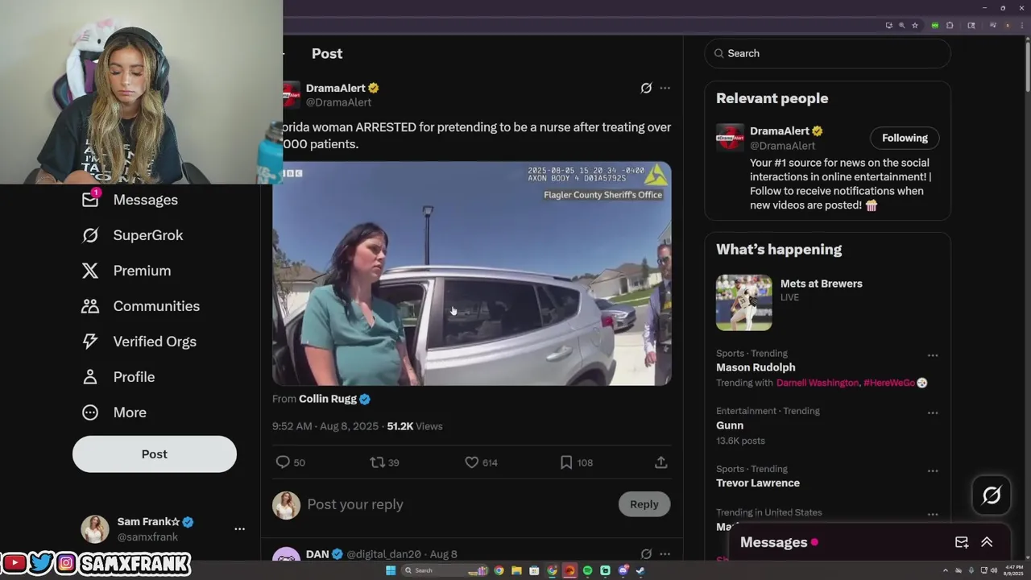Click the browser media control icon
Screen dimensions: 1031x580
(x=993, y=25)
